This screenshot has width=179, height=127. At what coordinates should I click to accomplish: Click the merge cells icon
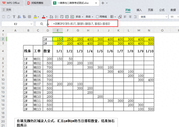click(x=67, y=17)
